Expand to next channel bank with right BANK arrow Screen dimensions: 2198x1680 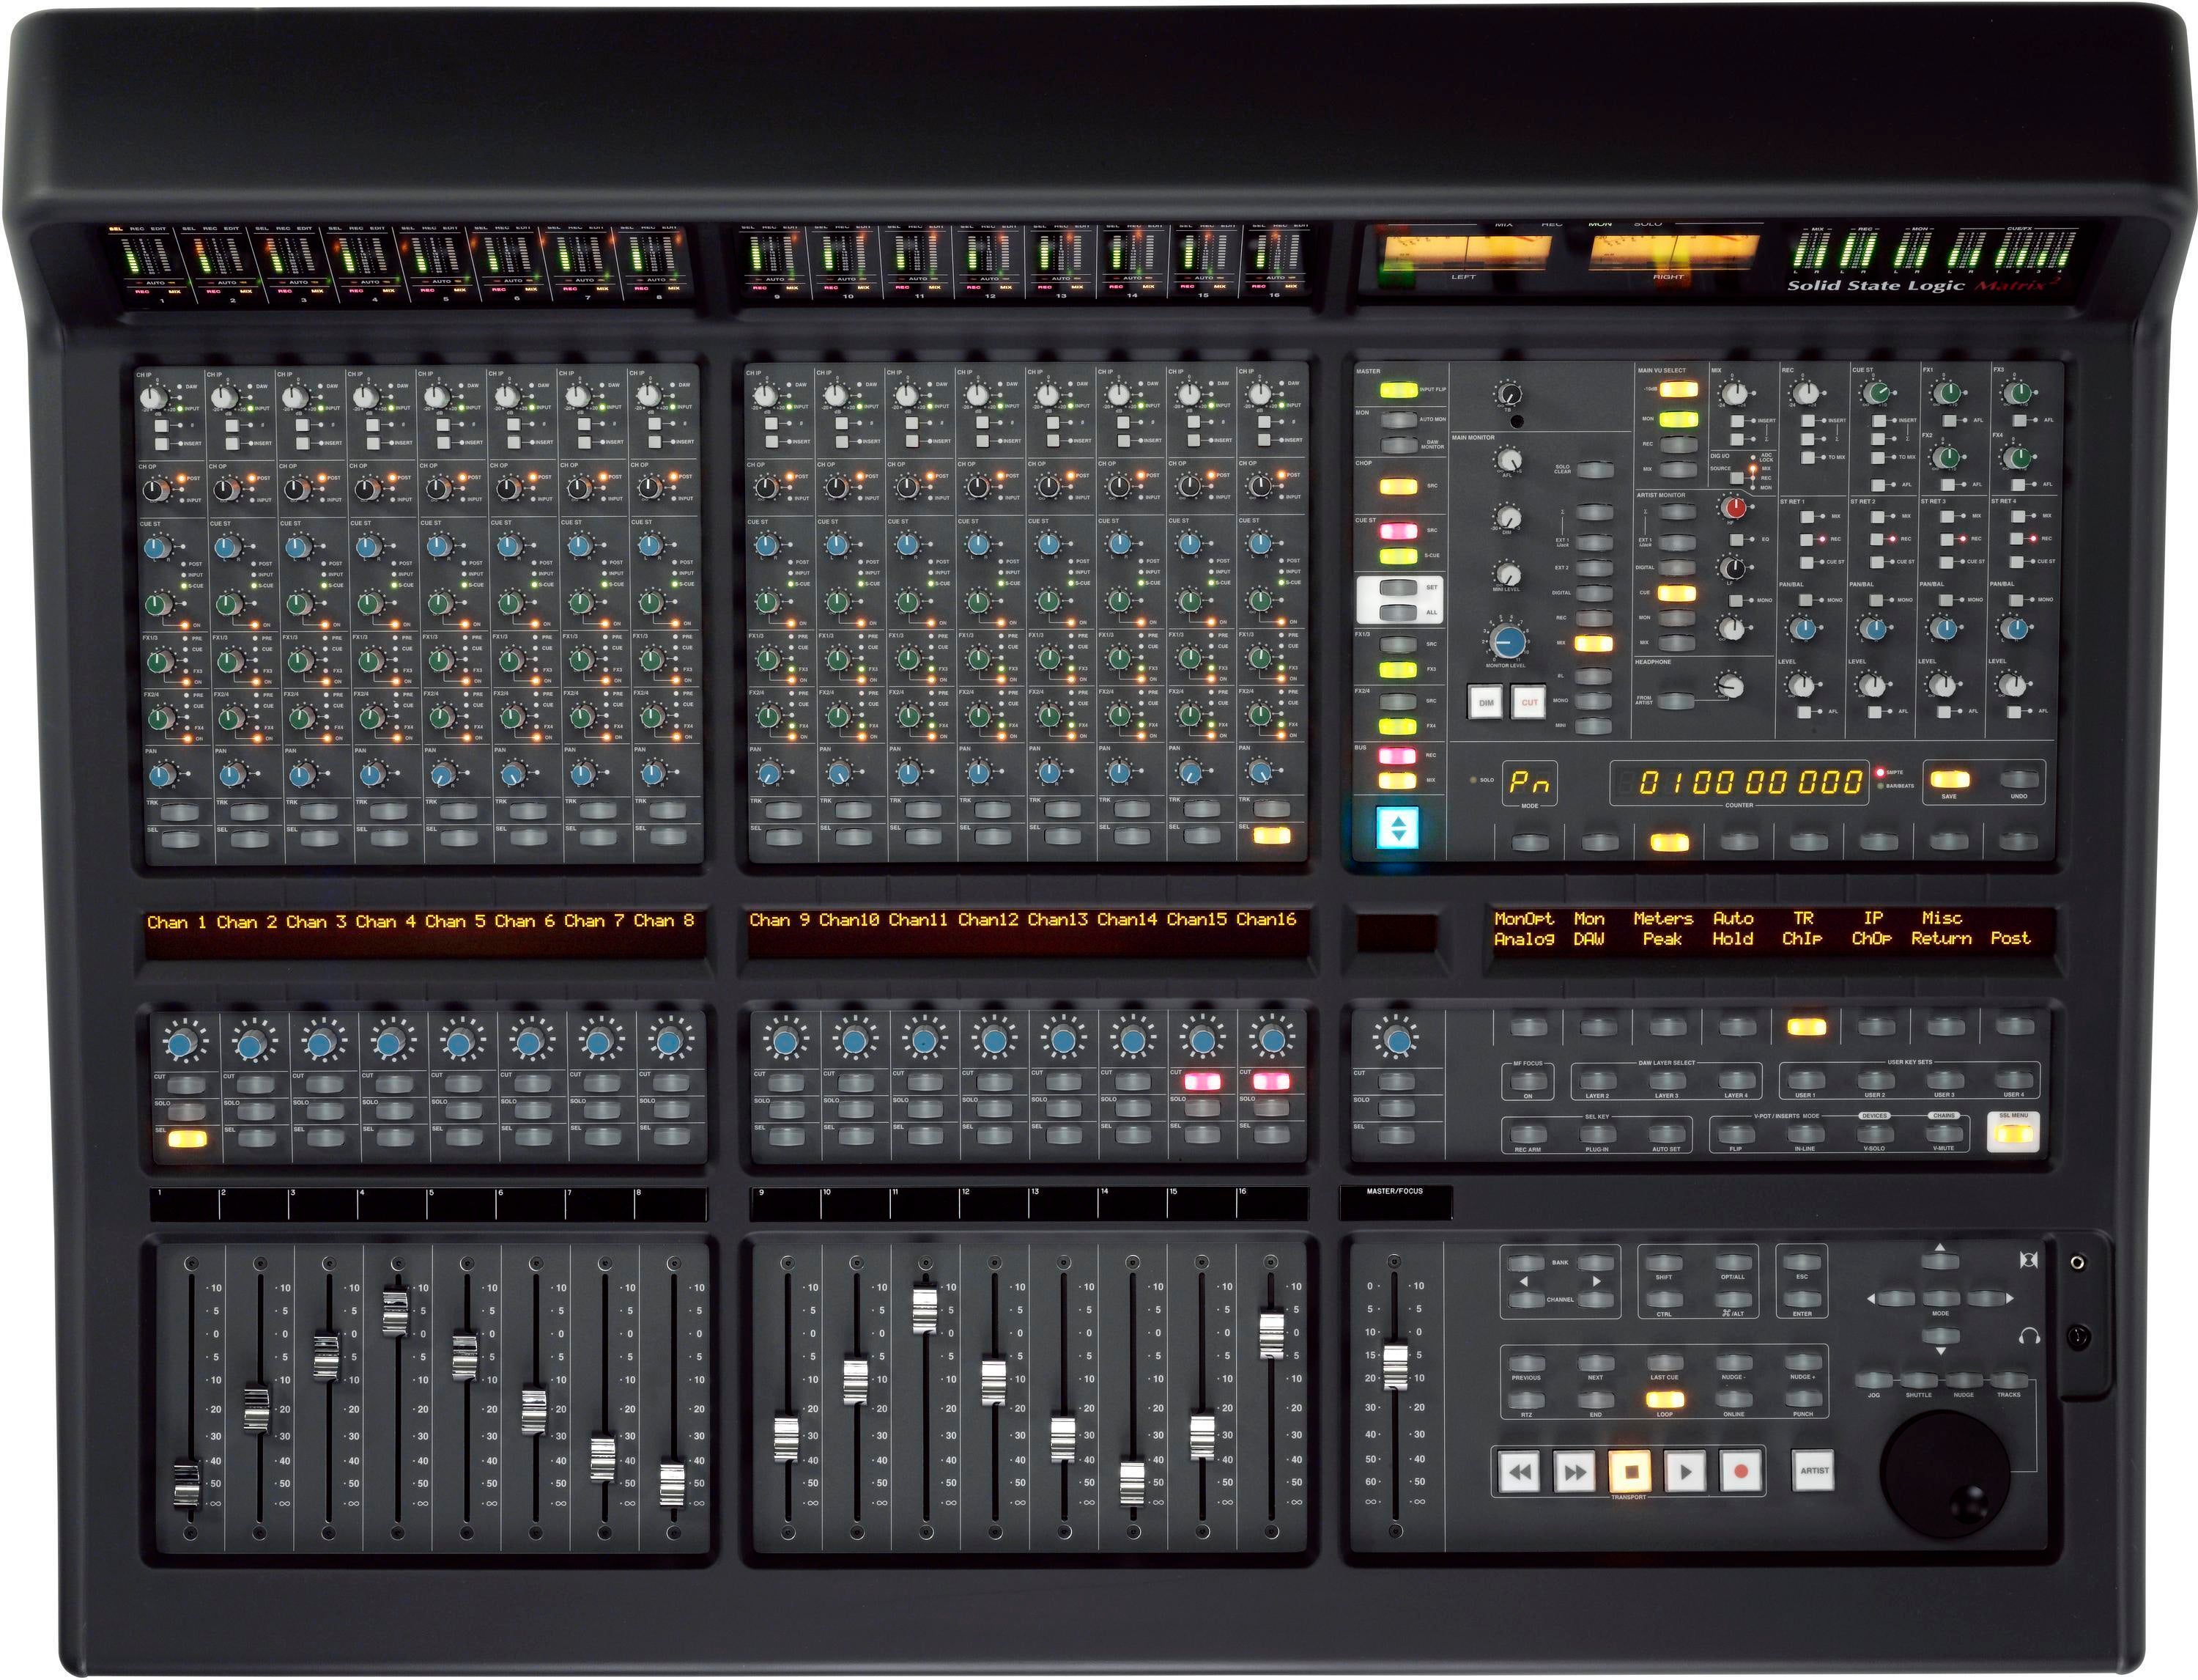[1594, 1264]
